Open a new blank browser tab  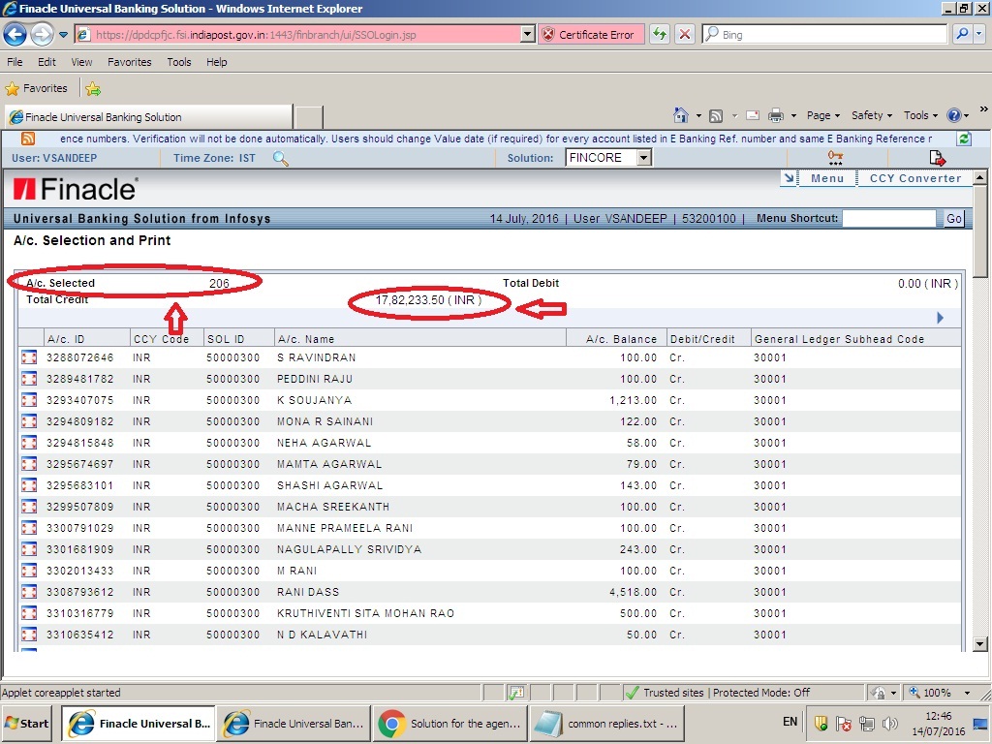point(309,117)
